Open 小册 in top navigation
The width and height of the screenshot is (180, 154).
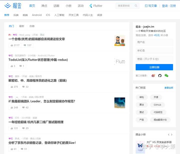68,6
